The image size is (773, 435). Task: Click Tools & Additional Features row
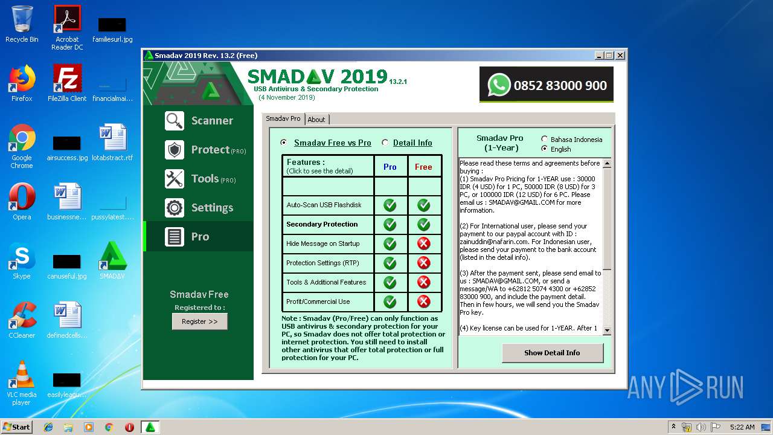pyautogui.click(x=328, y=282)
